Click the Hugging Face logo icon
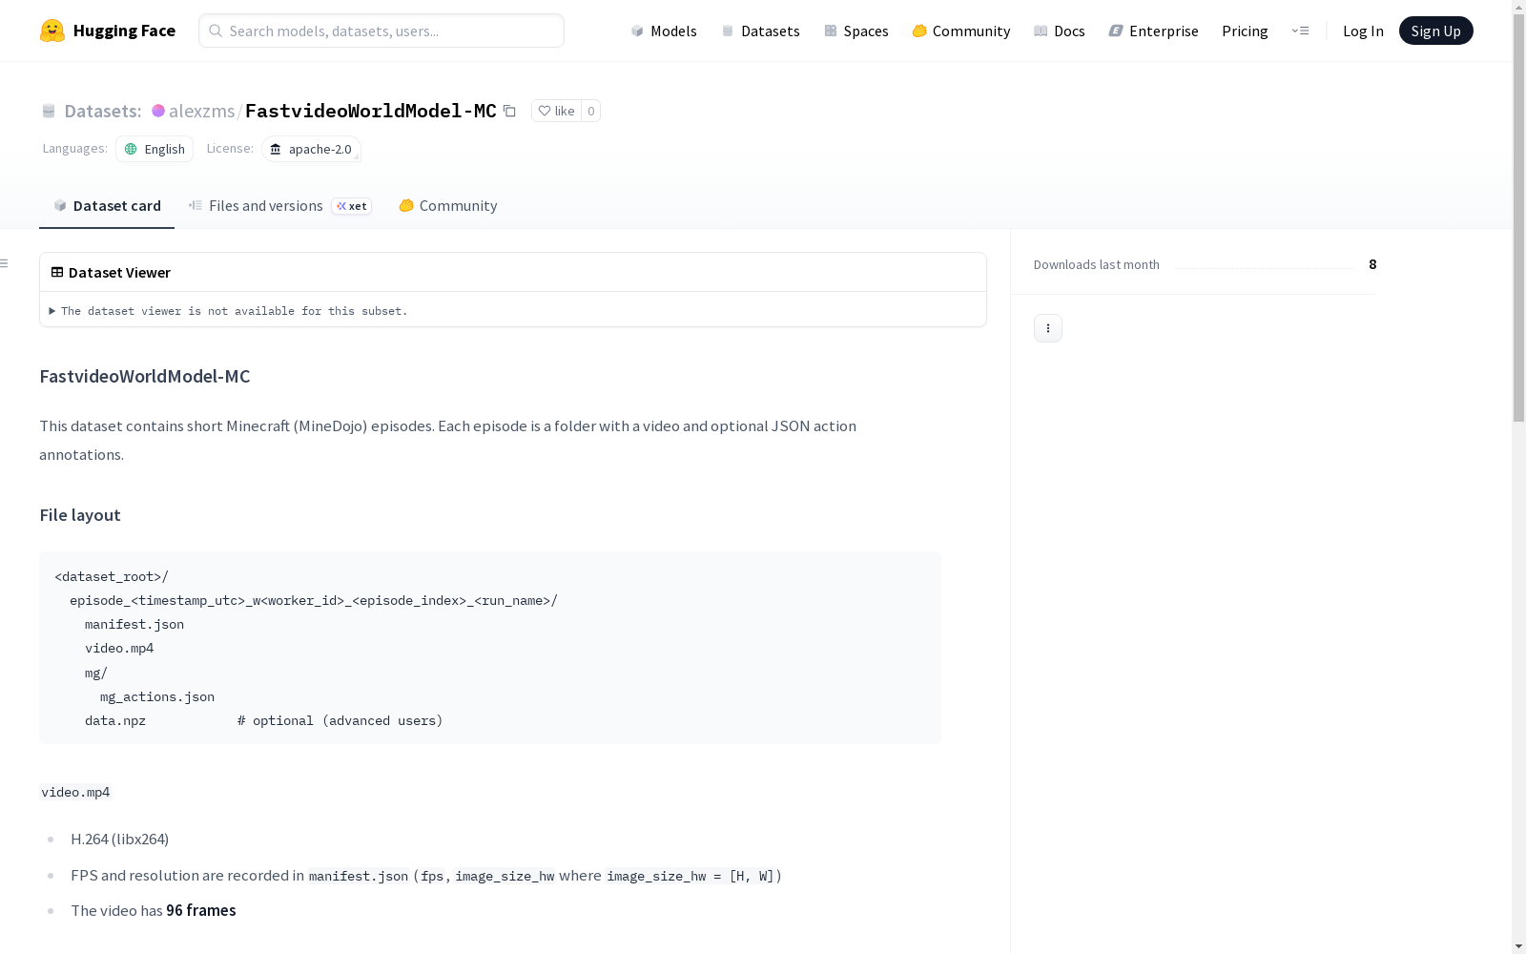The width and height of the screenshot is (1526, 954). click(52, 31)
